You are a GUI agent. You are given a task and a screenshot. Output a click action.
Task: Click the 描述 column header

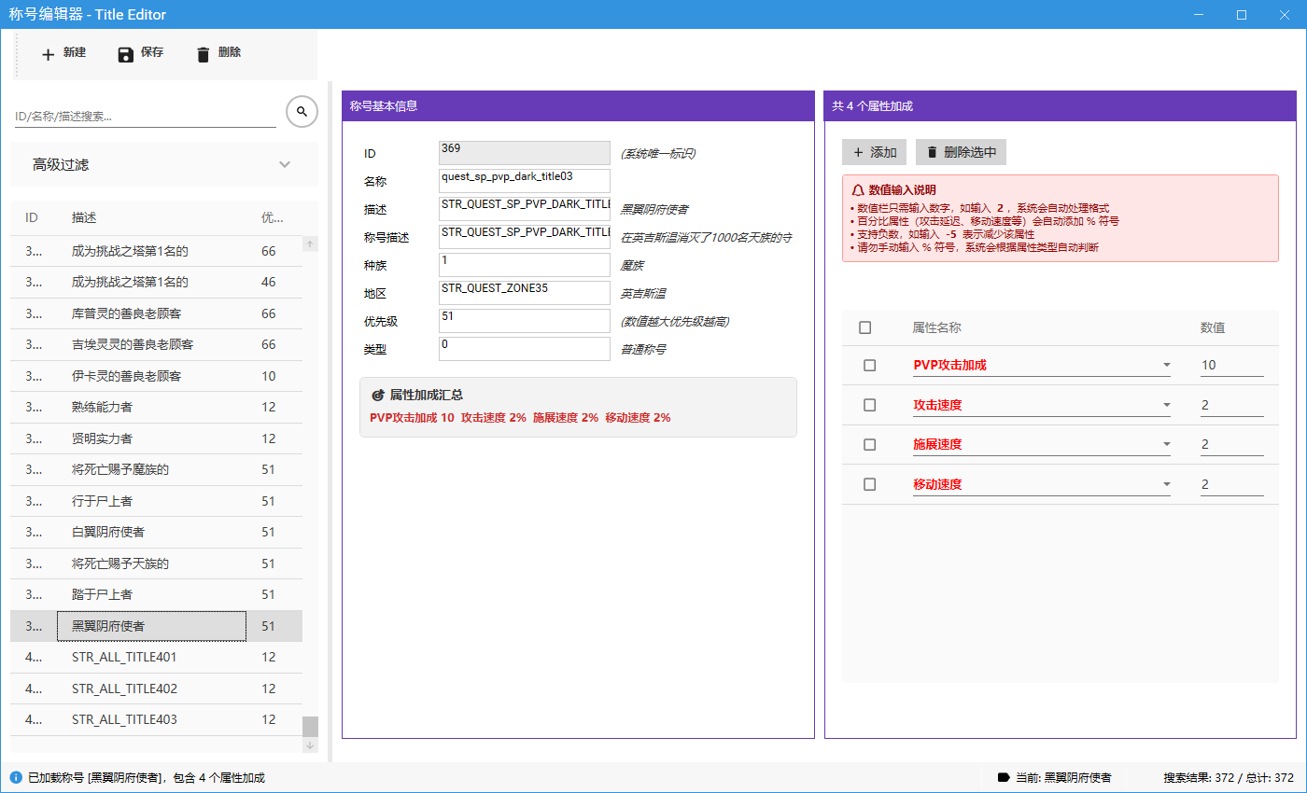pos(84,217)
